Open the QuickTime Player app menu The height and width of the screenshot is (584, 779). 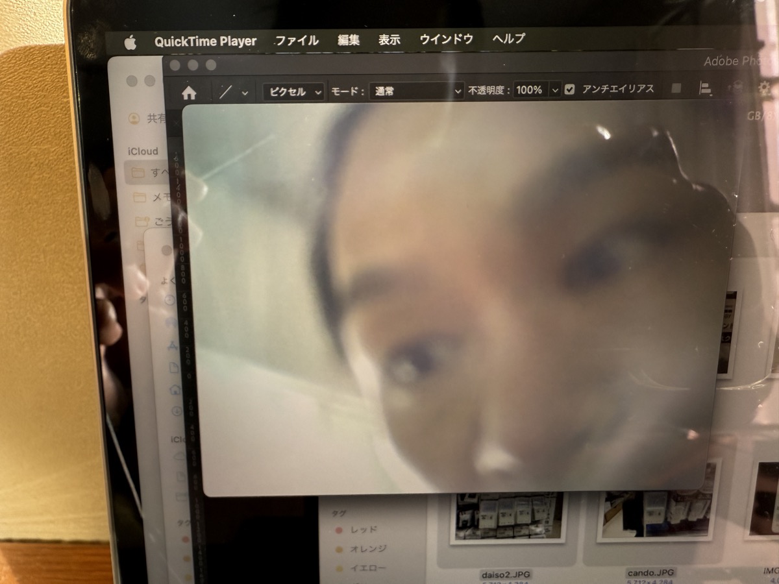(x=205, y=42)
